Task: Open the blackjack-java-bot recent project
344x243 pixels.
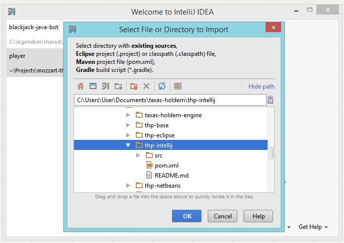Action: tap(35, 34)
